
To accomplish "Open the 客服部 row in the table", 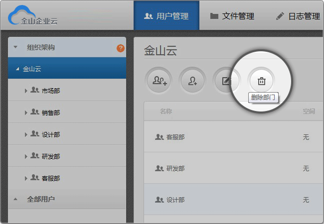I will click(x=233, y=136).
